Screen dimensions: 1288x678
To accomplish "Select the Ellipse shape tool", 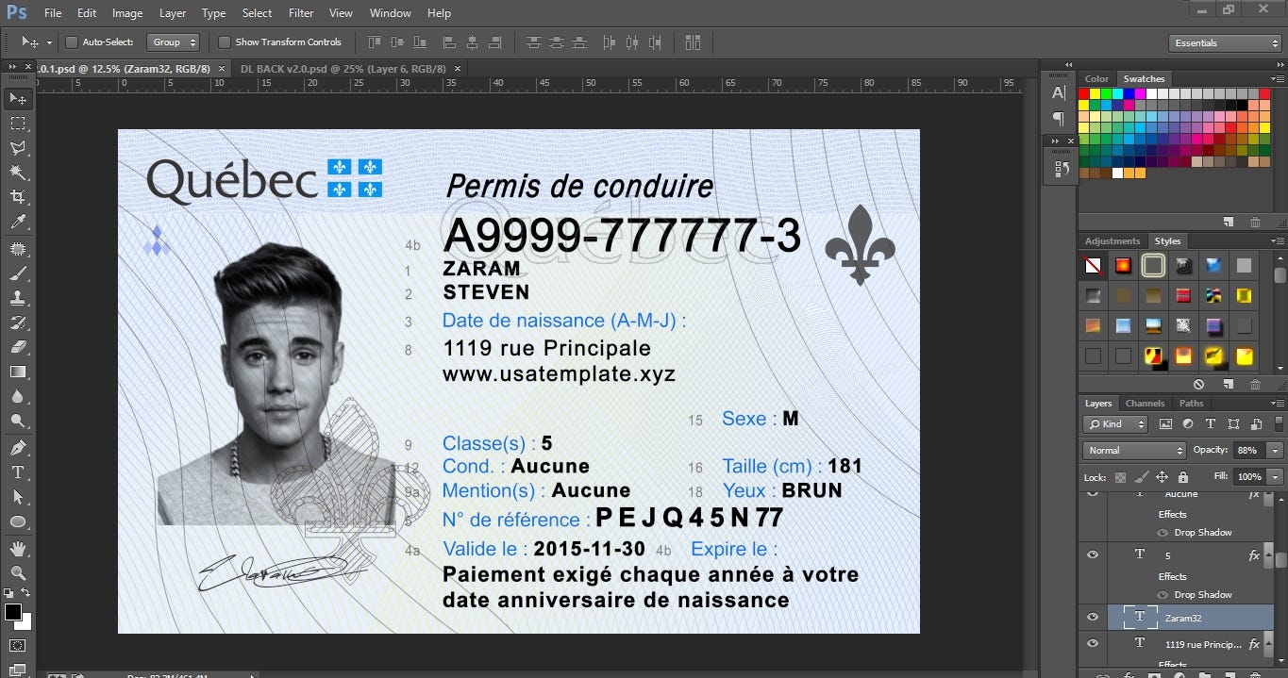I will 18,521.
